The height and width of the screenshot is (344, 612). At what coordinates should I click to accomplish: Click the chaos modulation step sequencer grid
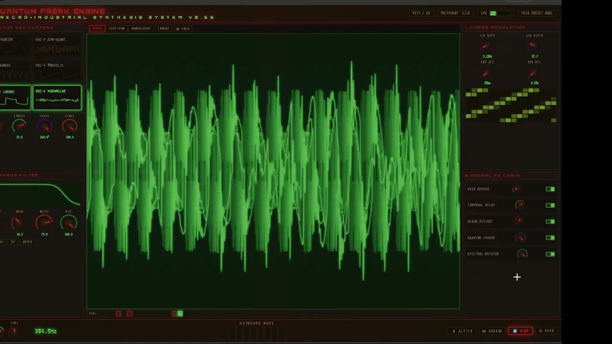pyautogui.click(x=511, y=105)
